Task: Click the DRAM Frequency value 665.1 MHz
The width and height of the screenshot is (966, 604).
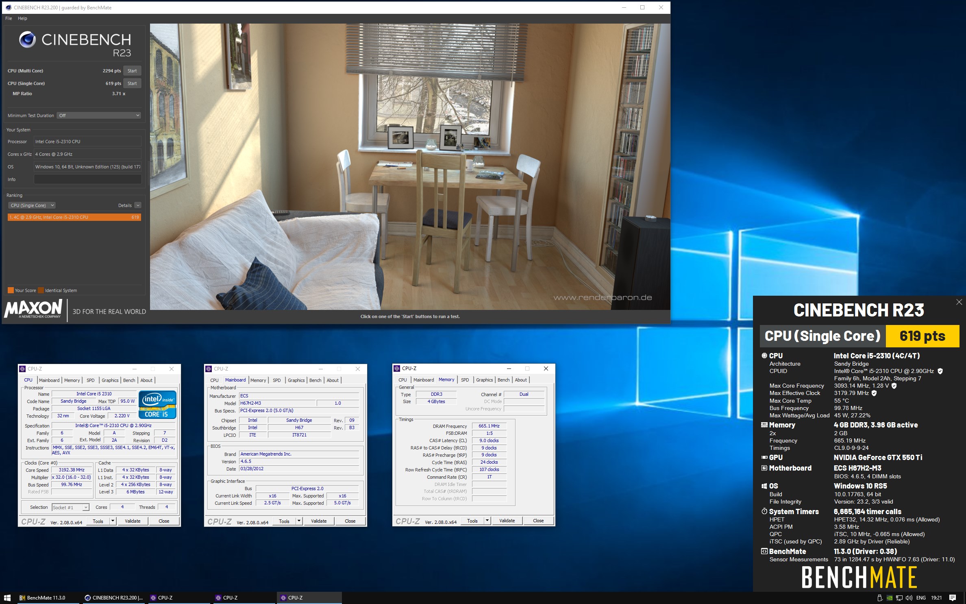Action: (x=489, y=426)
